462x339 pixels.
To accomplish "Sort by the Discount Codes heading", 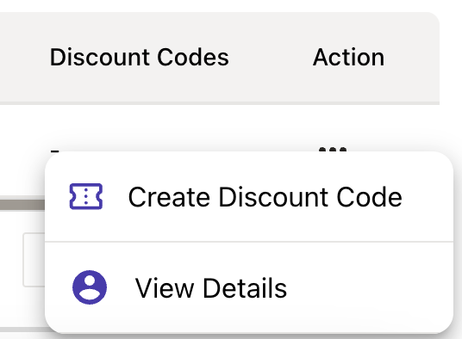I will point(139,57).
